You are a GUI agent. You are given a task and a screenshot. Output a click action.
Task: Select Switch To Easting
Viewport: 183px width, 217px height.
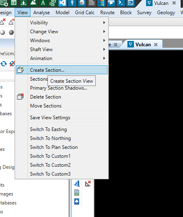pos(62,129)
